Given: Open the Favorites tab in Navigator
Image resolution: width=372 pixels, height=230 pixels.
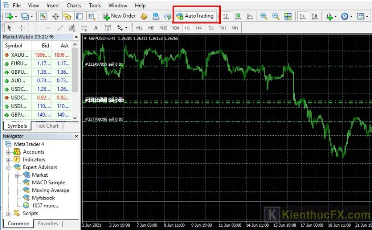Looking at the screenshot, I should coord(48,223).
